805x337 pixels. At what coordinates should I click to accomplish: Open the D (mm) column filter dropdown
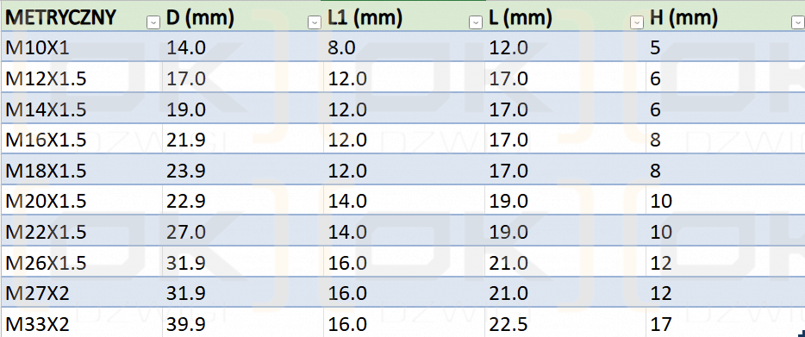[x=315, y=22]
